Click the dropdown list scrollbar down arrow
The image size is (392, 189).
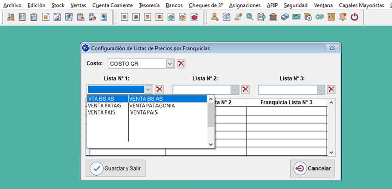pos(211,144)
